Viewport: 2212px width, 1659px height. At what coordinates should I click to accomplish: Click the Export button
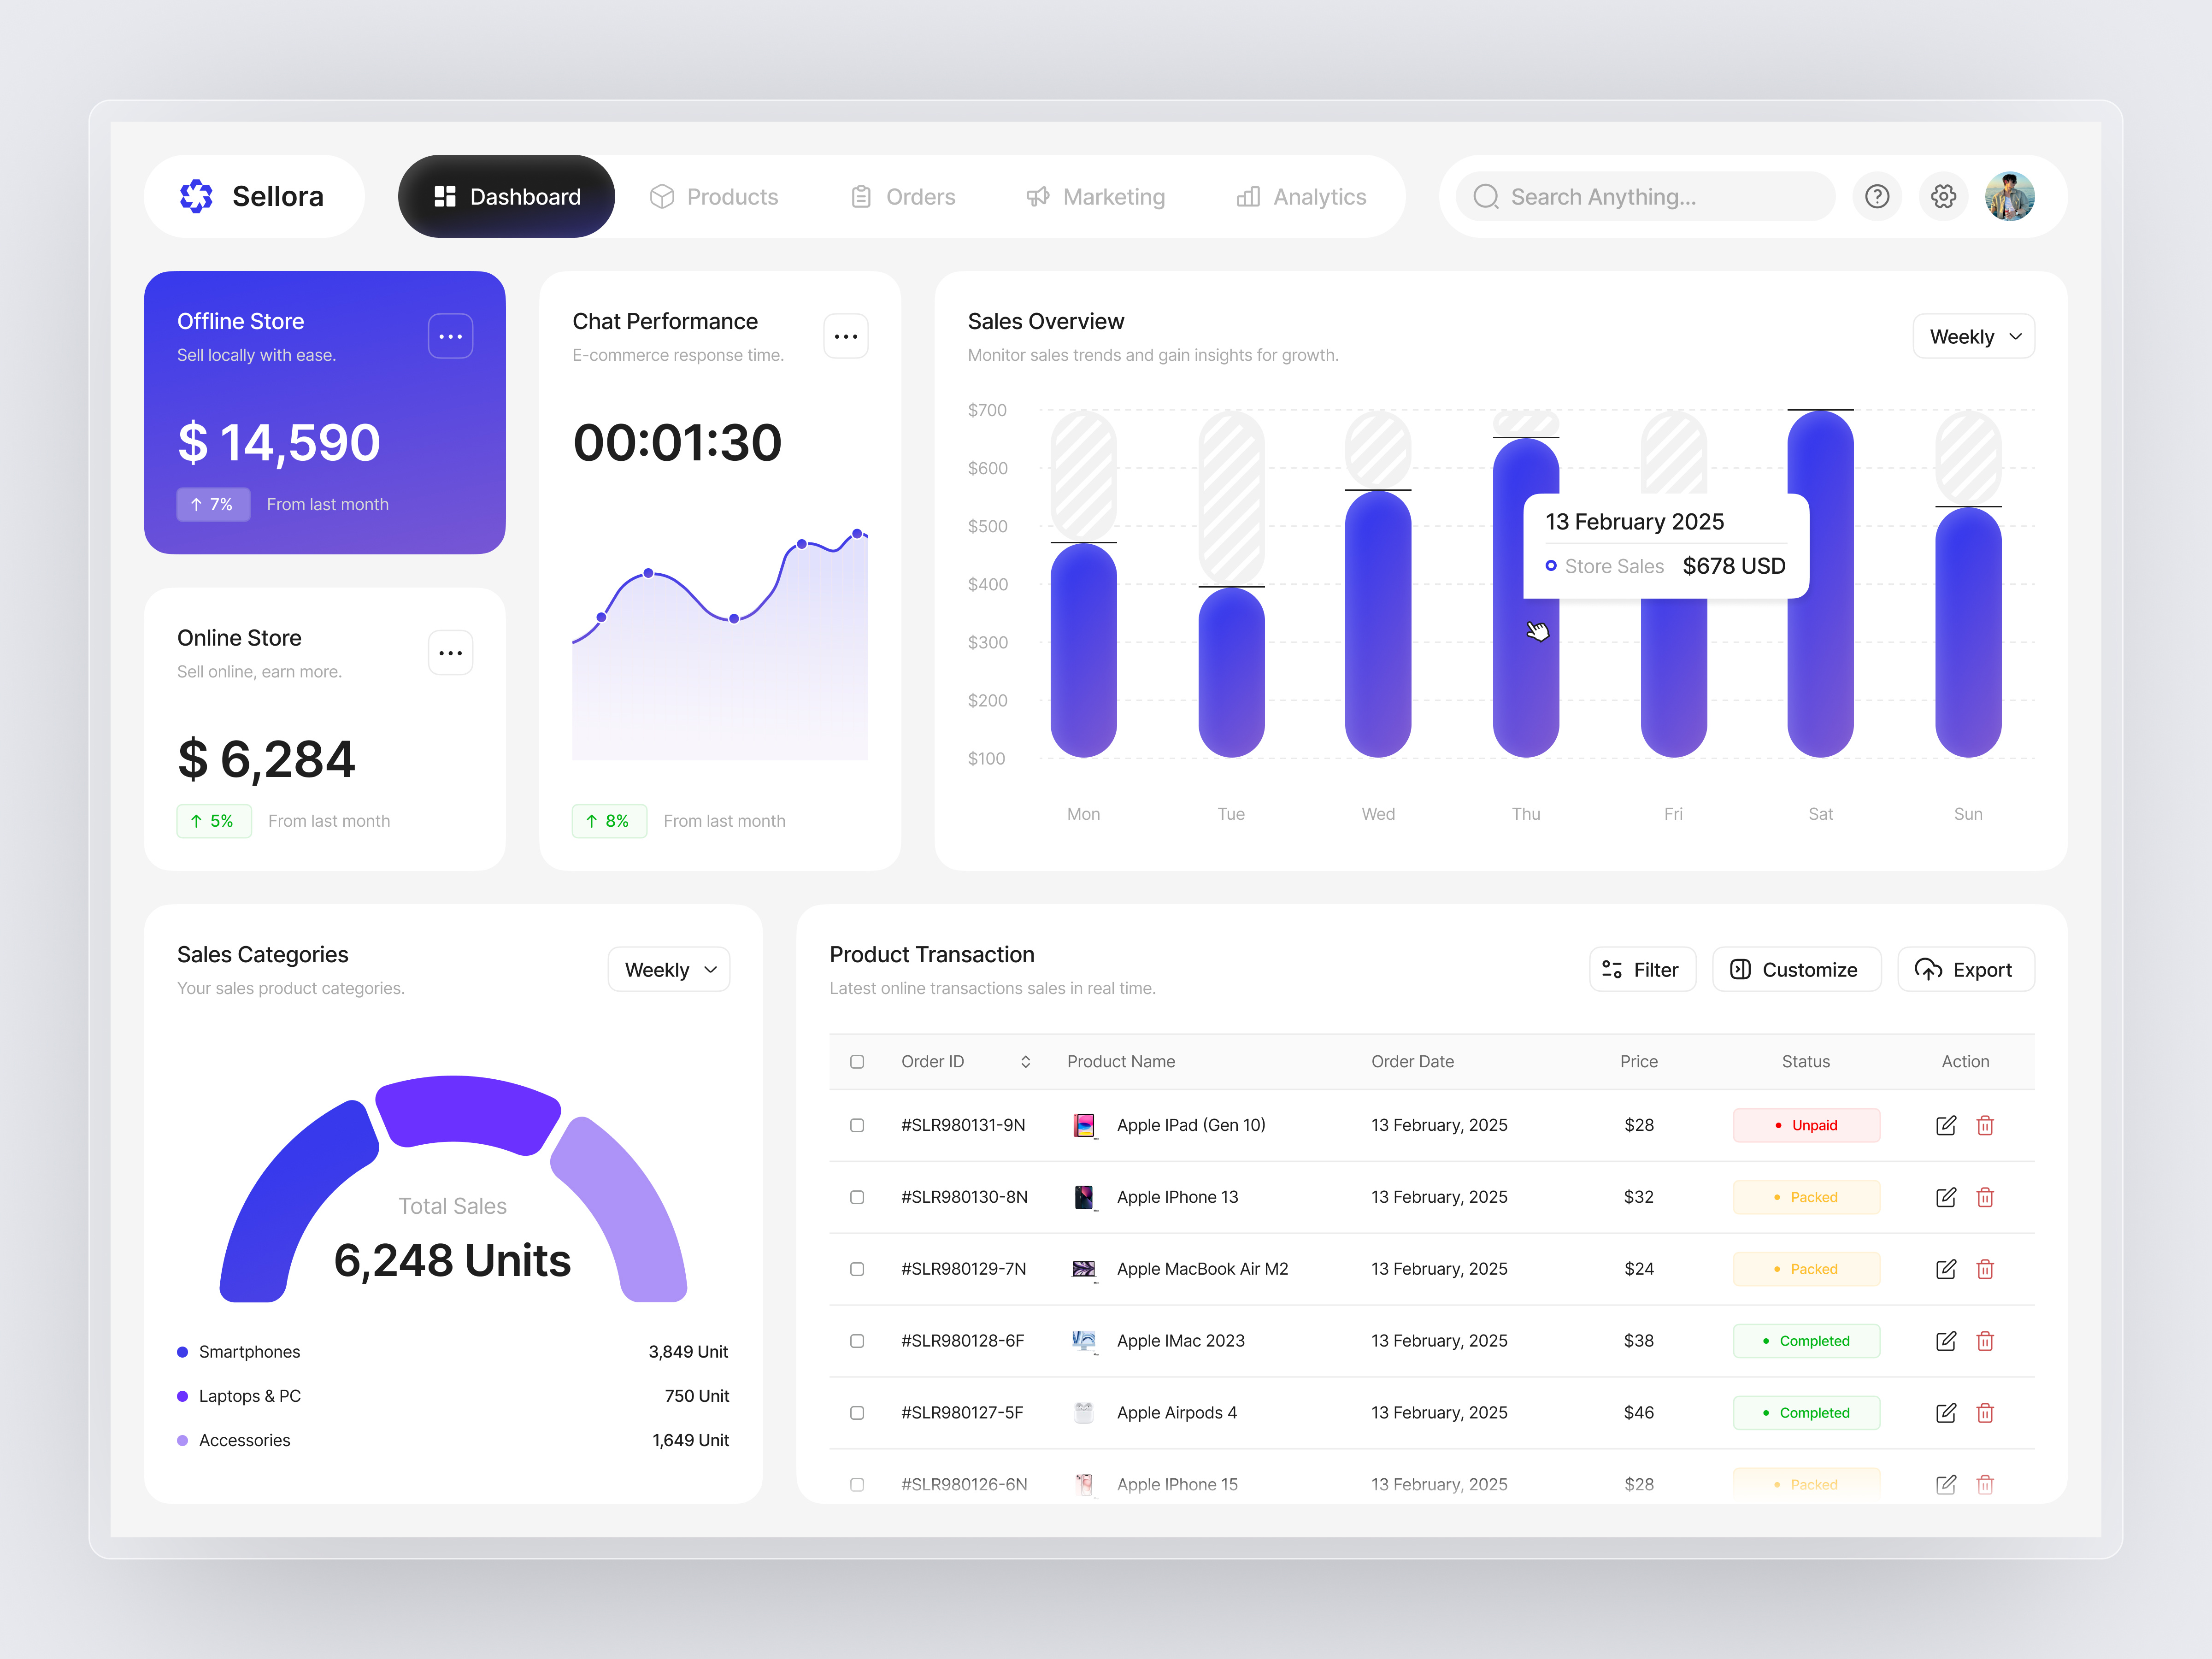tap(1966, 969)
